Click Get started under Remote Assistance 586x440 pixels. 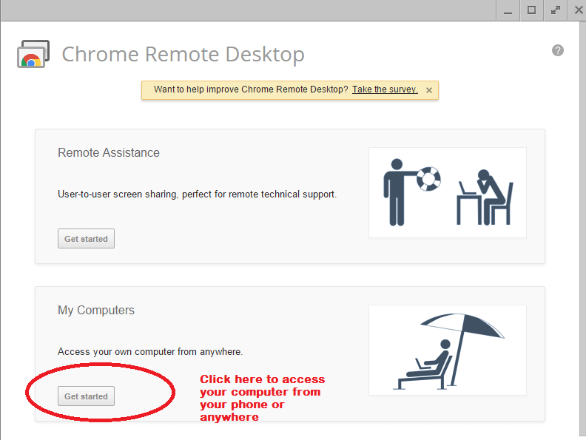(x=86, y=239)
